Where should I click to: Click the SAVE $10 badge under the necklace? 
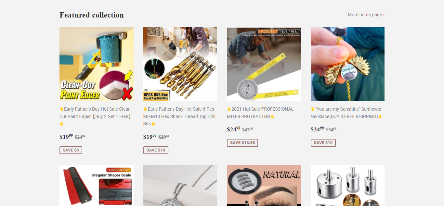323,143
